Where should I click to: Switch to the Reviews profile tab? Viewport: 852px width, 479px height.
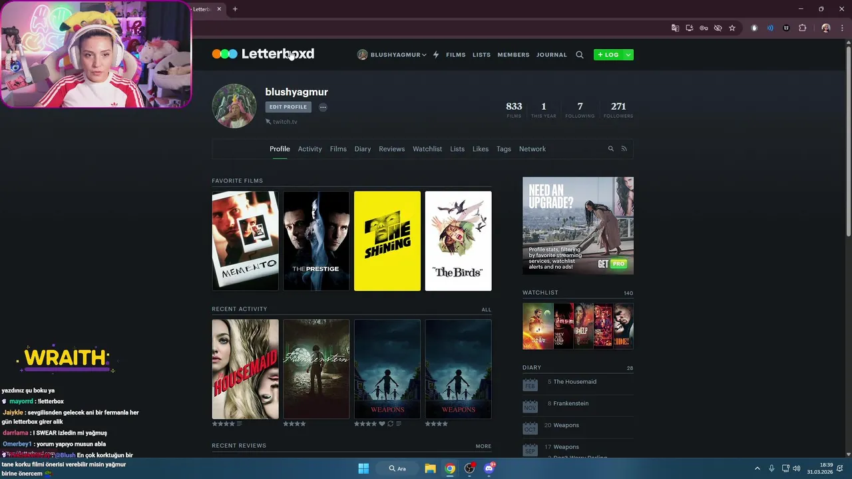391,149
